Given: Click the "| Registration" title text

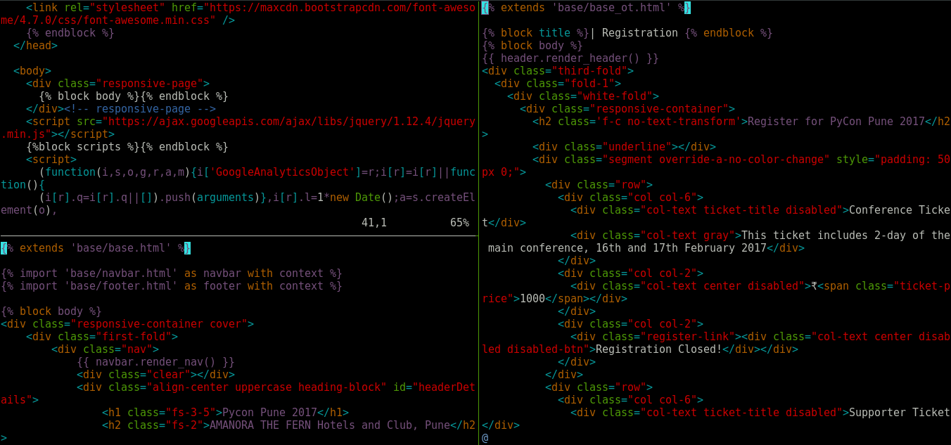Looking at the screenshot, I should [x=634, y=33].
